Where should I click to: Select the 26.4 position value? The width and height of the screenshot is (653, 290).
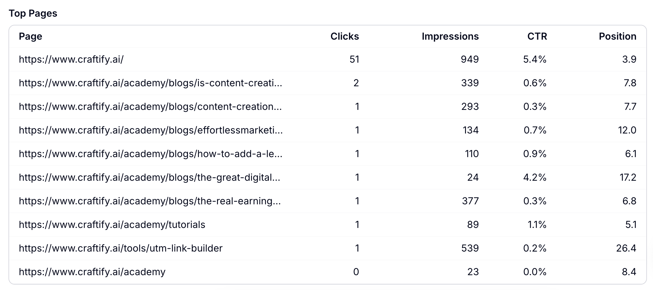pos(626,248)
